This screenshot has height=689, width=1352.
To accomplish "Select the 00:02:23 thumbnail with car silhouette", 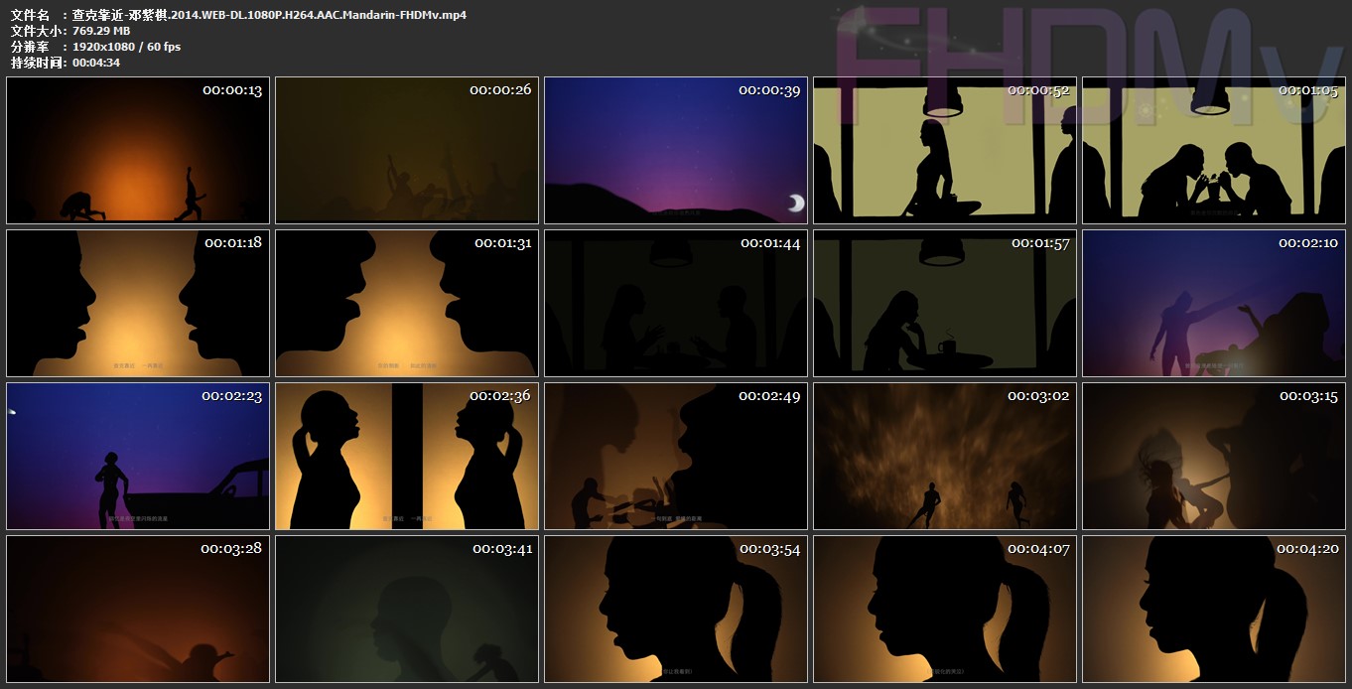I will (138, 456).
